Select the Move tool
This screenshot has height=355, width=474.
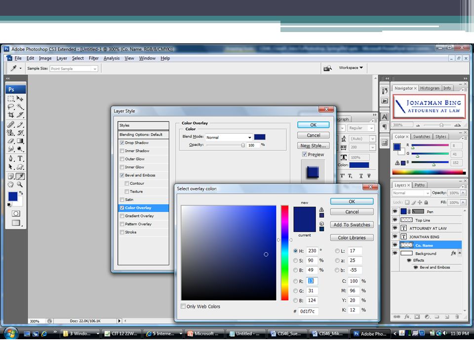[x=20, y=99]
